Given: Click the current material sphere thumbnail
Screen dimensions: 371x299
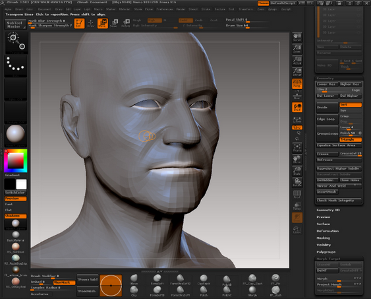Looking at the screenshot, I should [x=15, y=135].
